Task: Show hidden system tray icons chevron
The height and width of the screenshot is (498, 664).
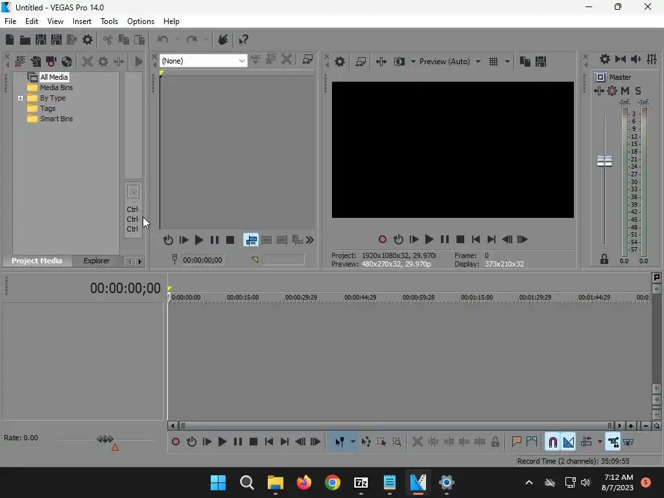Action: click(529, 482)
